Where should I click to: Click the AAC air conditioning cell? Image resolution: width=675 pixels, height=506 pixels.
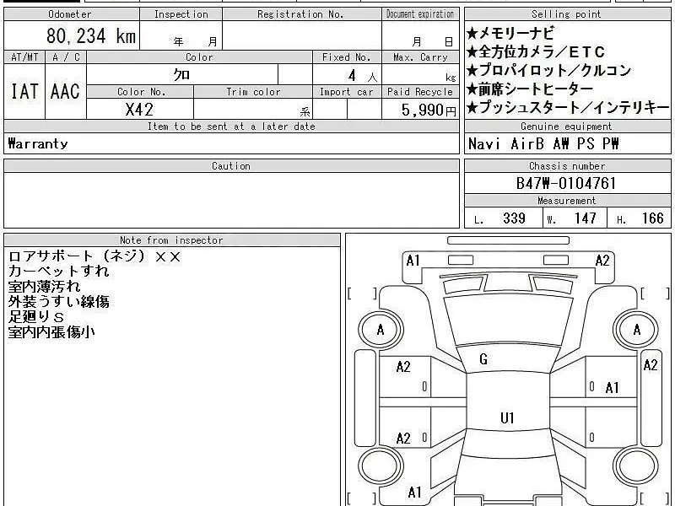tap(65, 92)
